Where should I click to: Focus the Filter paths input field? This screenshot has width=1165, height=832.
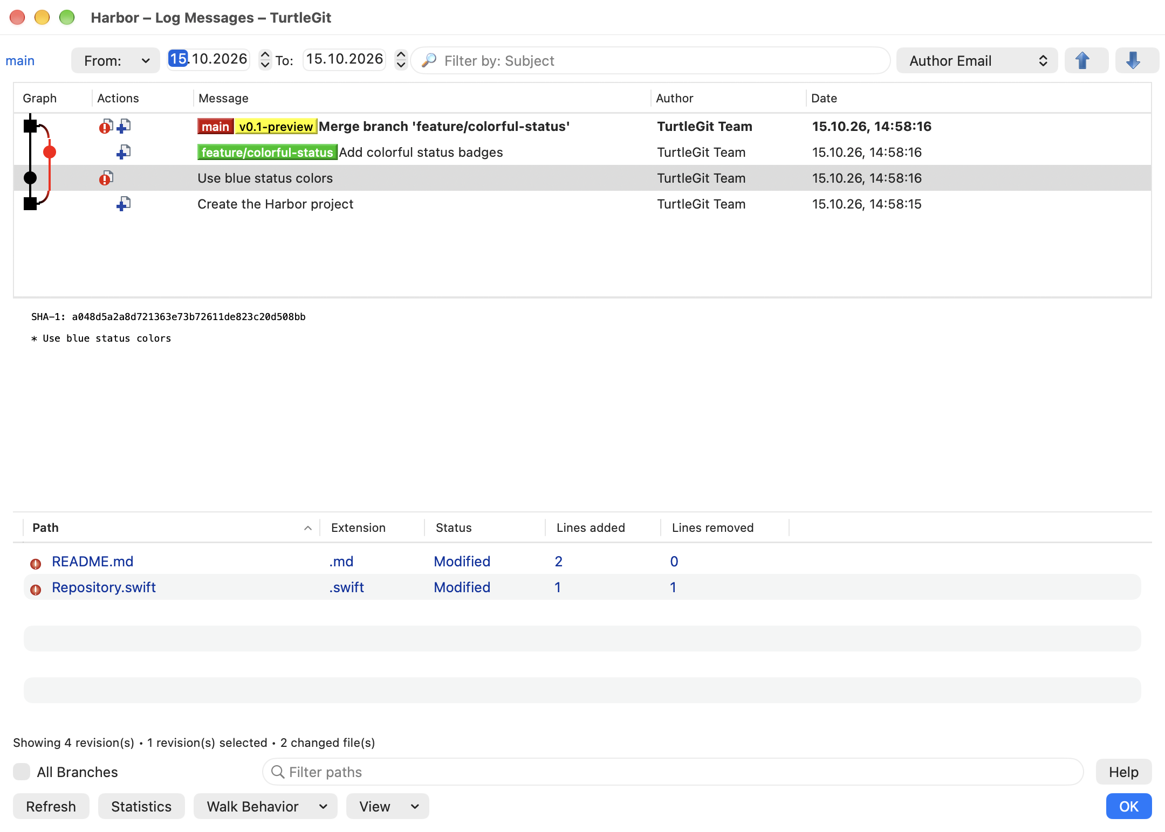point(673,772)
